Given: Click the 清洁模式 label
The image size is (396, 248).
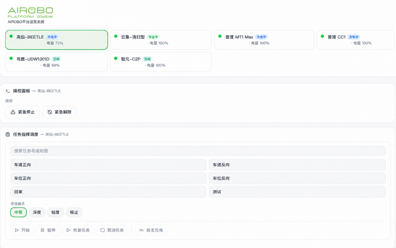Looking at the screenshot, I should pyautogui.click(x=18, y=204).
